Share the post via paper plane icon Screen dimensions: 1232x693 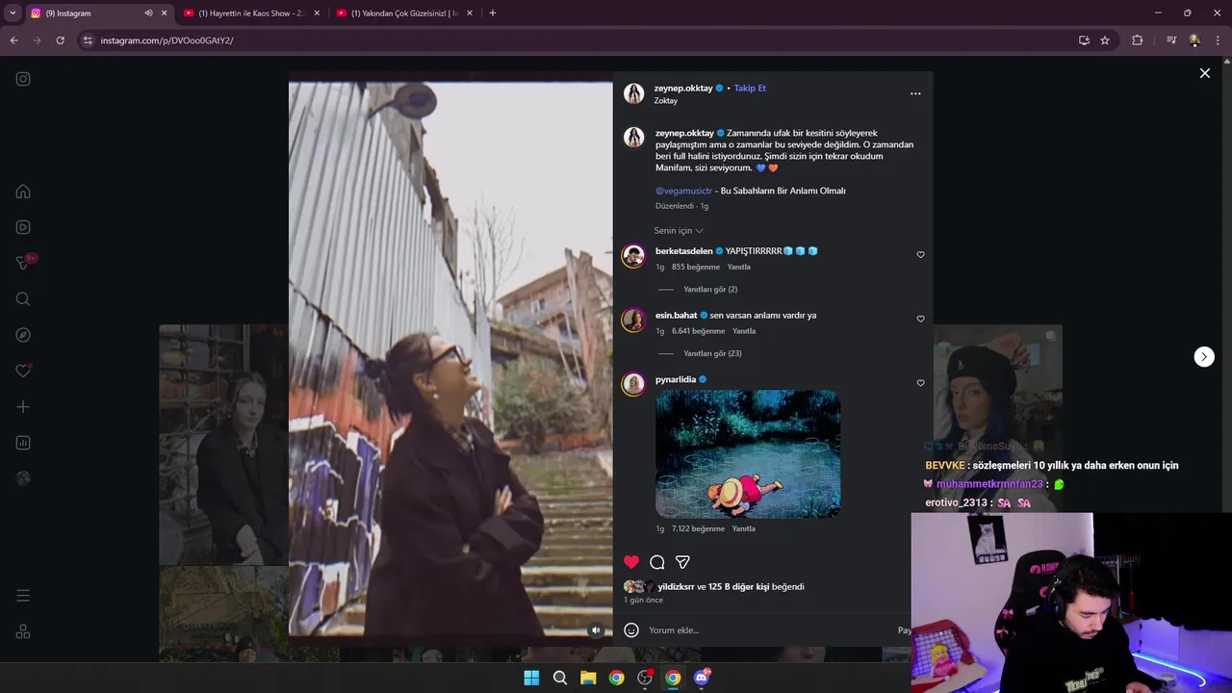pos(682,562)
